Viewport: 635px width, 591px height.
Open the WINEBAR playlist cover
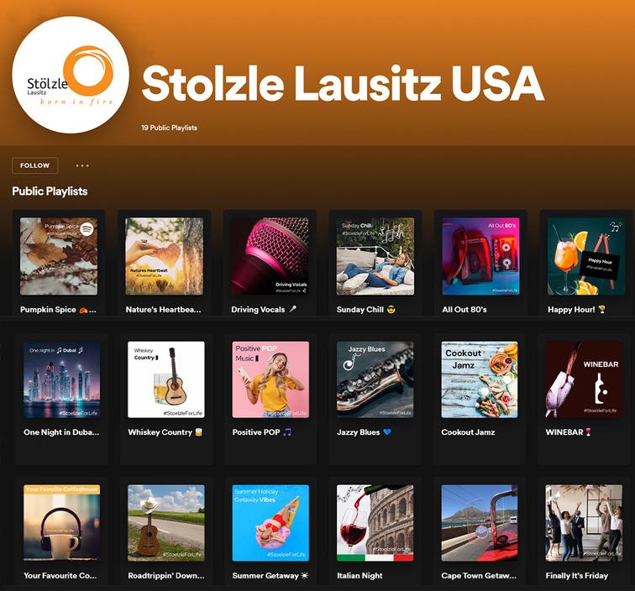click(584, 379)
